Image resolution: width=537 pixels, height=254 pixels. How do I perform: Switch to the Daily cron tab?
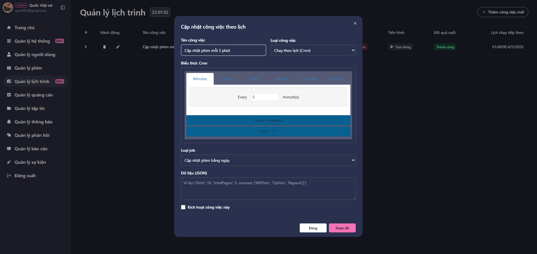point(255,79)
